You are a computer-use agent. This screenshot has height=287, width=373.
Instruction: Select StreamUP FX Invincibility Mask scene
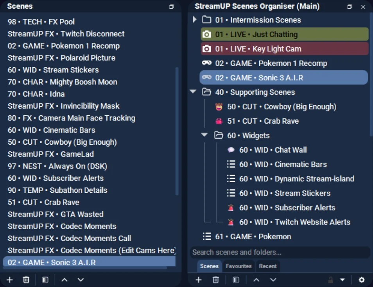pyautogui.click(x=63, y=106)
